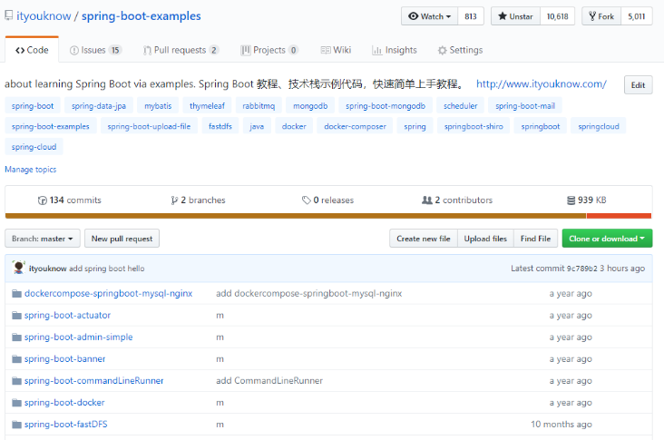Select the fastdfs topic tag
664x440 pixels.
[220, 126]
